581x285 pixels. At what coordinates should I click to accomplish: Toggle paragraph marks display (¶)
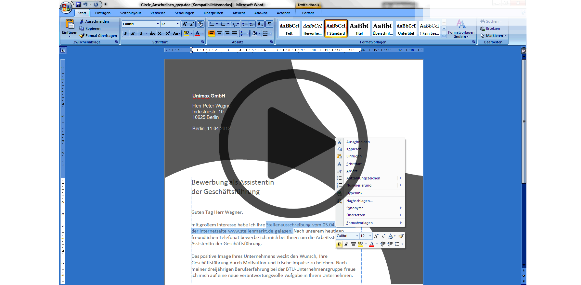point(269,24)
